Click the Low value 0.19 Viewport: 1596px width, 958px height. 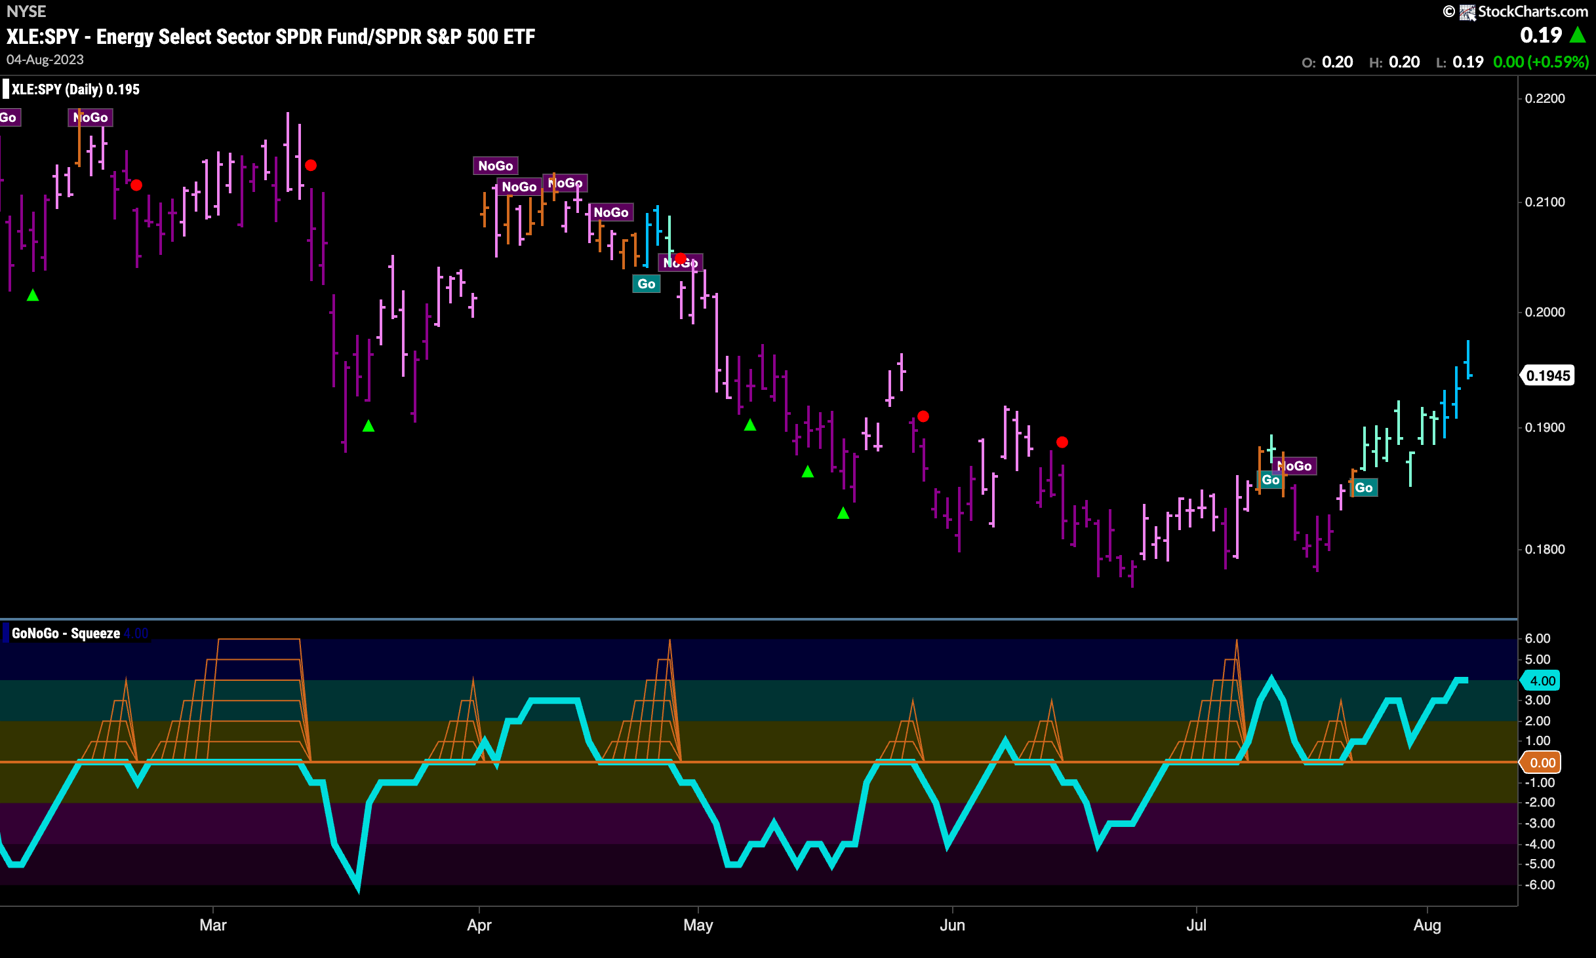pos(1467,62)
